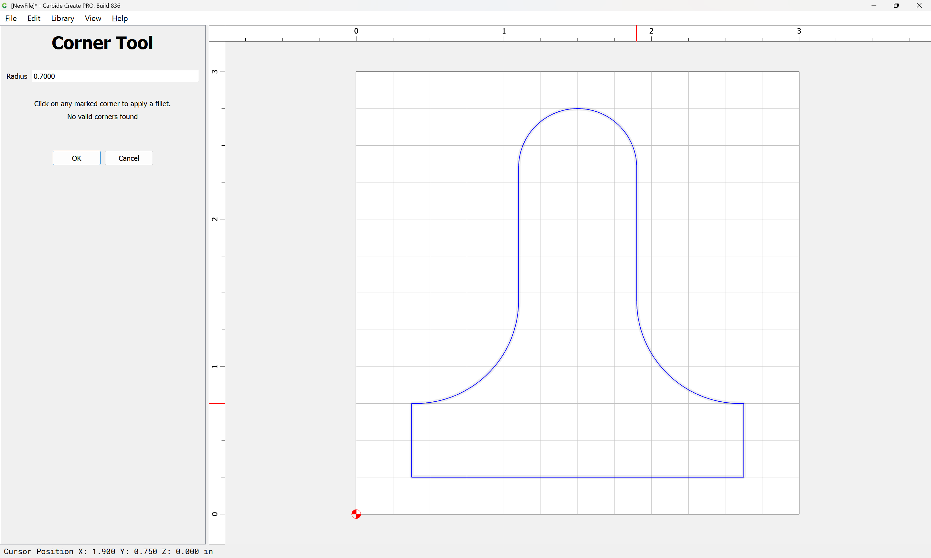Click the red cursor marker on horizontal ruler
Screen dimensions: 931x558
637,34
